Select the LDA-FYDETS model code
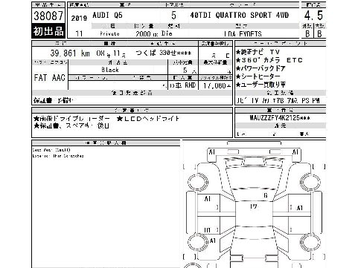The height and width of the screenshot is (268, 358). click(x=243, y=33)
